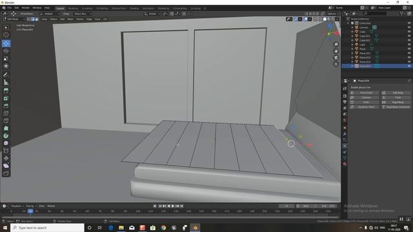Select the Cursor tool in the left toolbar
This screenshot has width=413, height=232.
pos(6,35)
